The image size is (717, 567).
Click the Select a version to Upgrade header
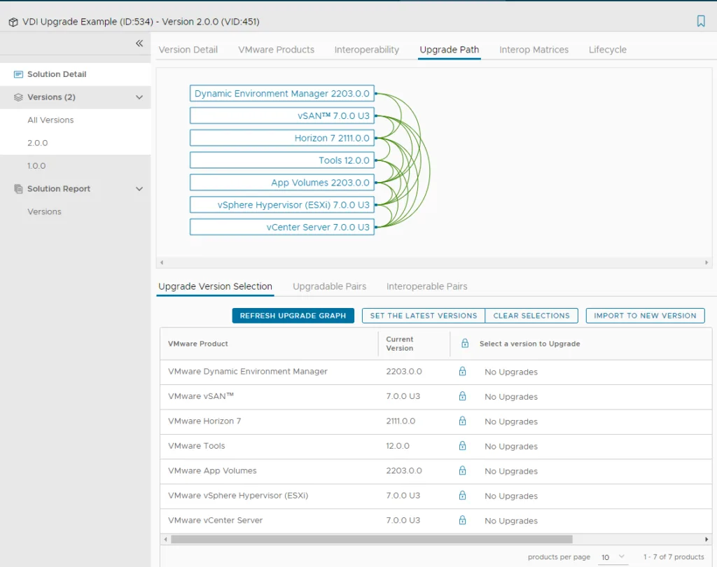[x=529, y=344]
